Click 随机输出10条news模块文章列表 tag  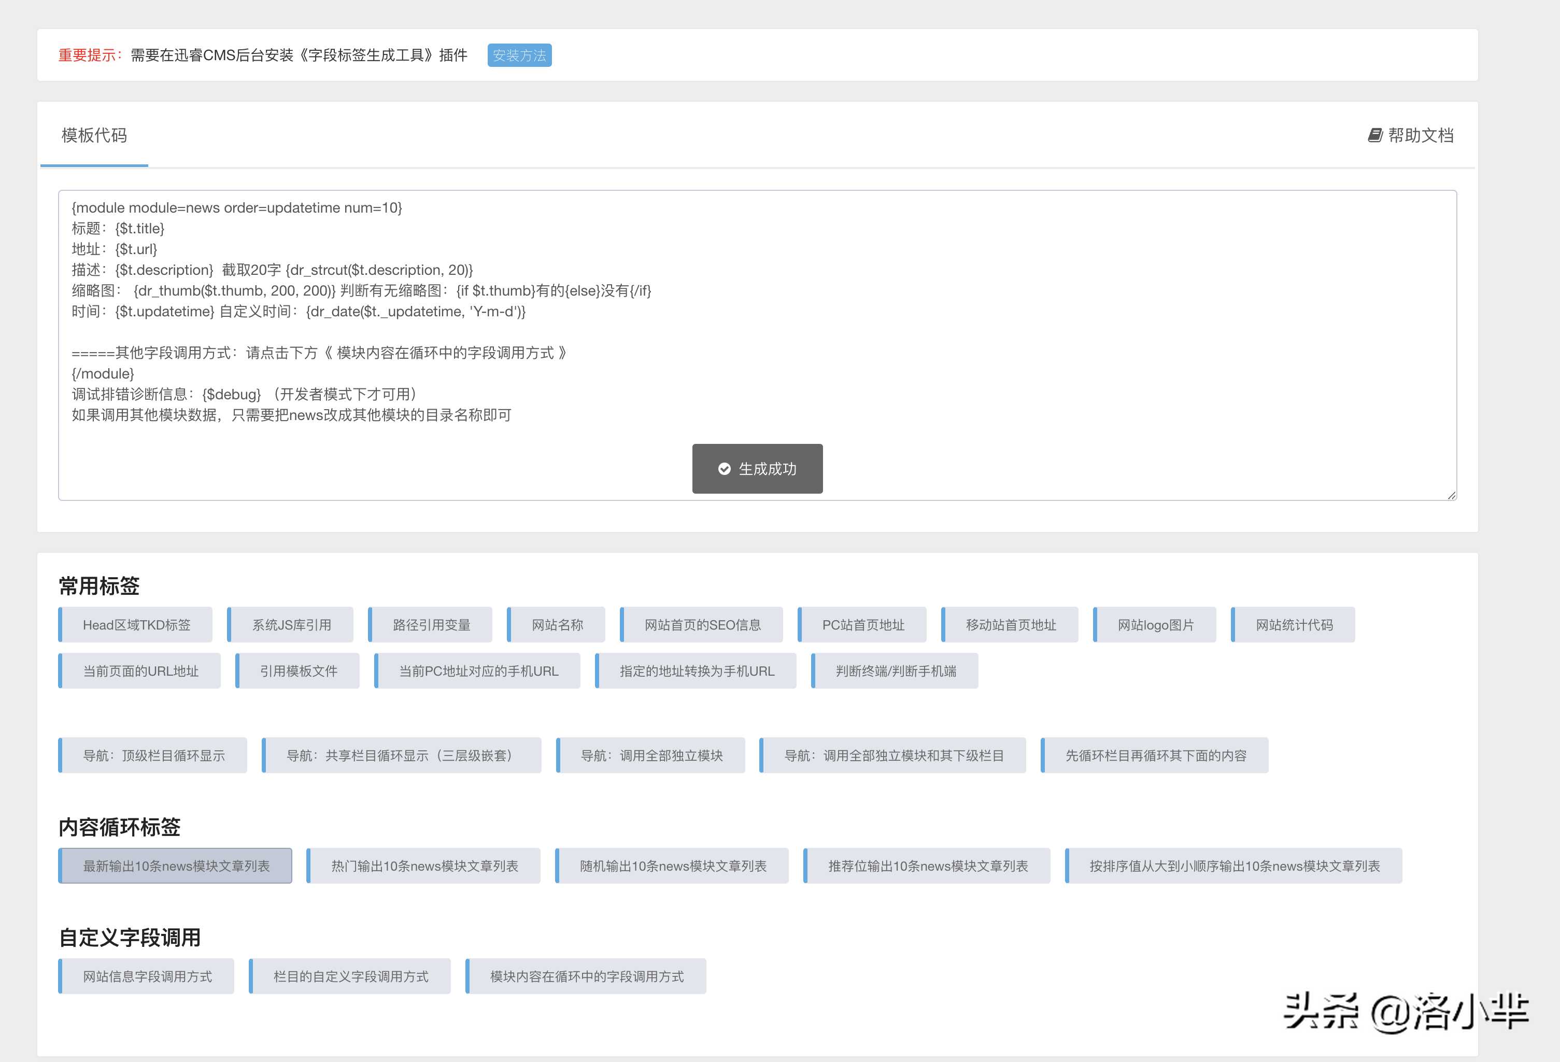[x=672, y=865]
